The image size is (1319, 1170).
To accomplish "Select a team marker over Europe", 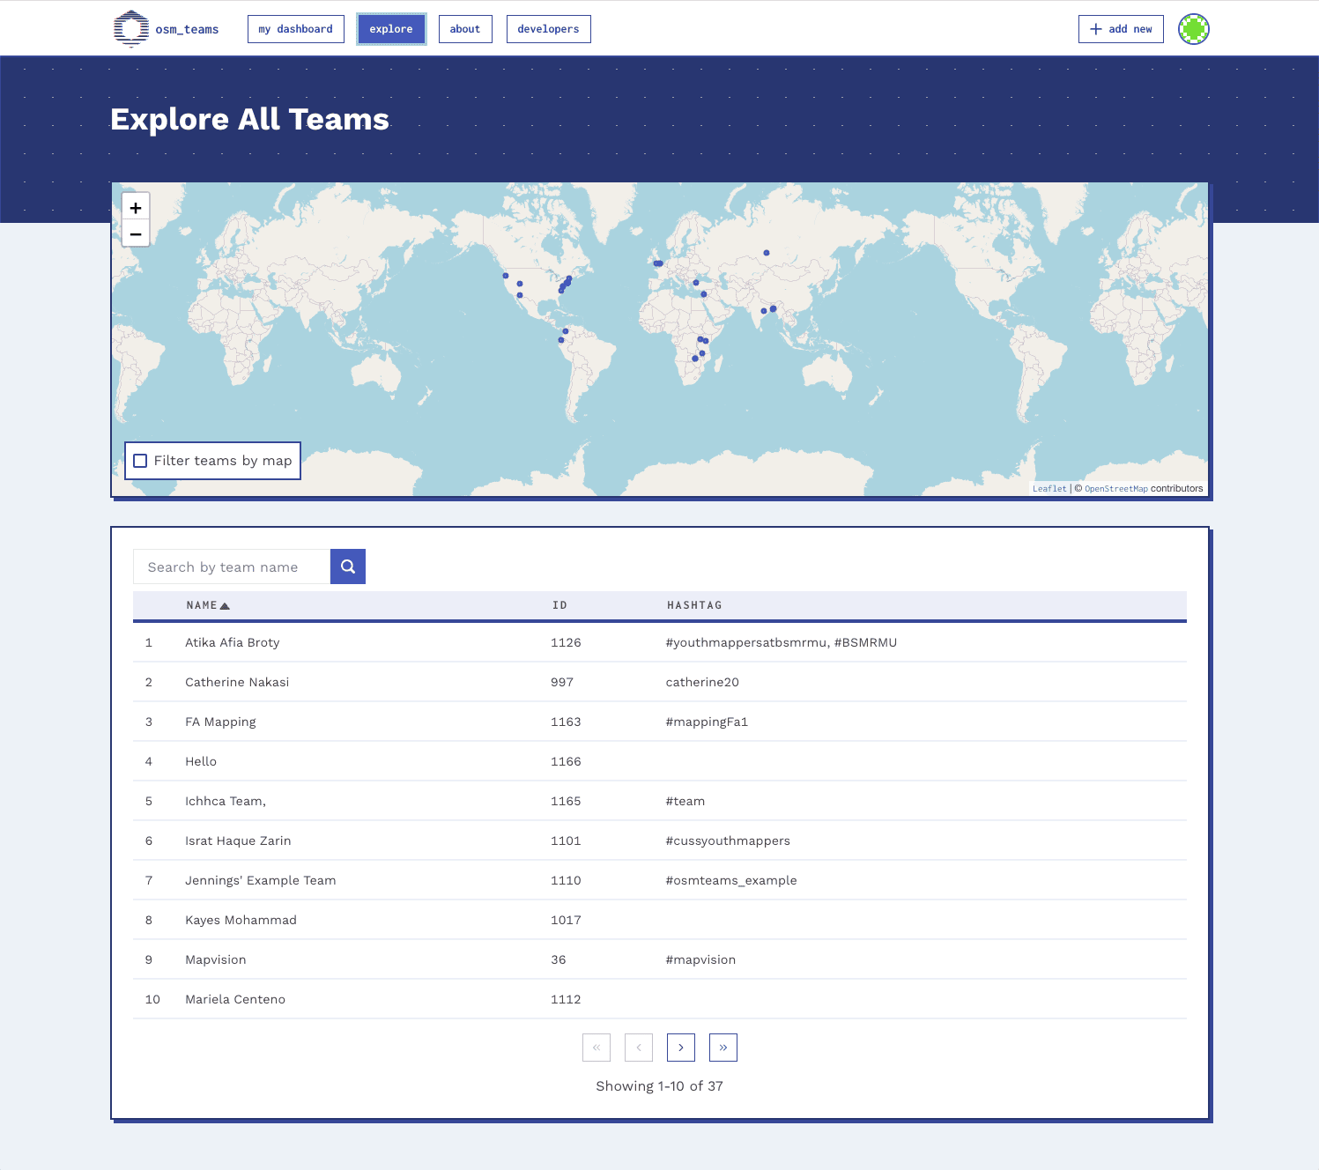I will [658, 263].
